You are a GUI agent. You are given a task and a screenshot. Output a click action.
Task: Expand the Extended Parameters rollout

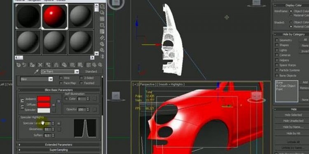59,145
